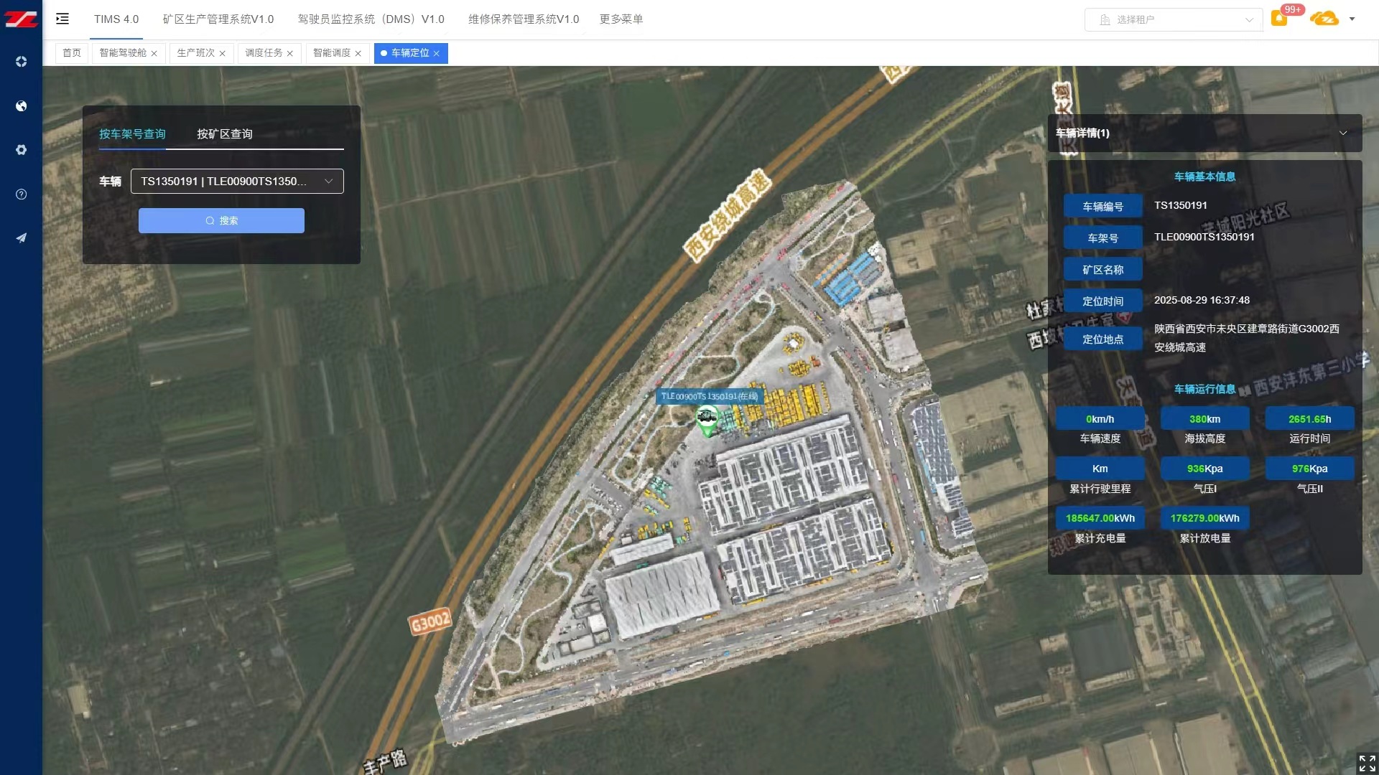Viewport: 1379px width, 775px height.
Task: Close the 车辆定位 tab
Action: (x=436, y=54)
